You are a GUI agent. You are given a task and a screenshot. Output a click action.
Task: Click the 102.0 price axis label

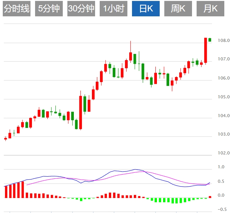pos(223,153)
